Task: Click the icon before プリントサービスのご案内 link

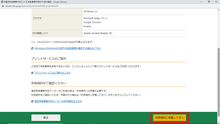Action: click(33, 73)
